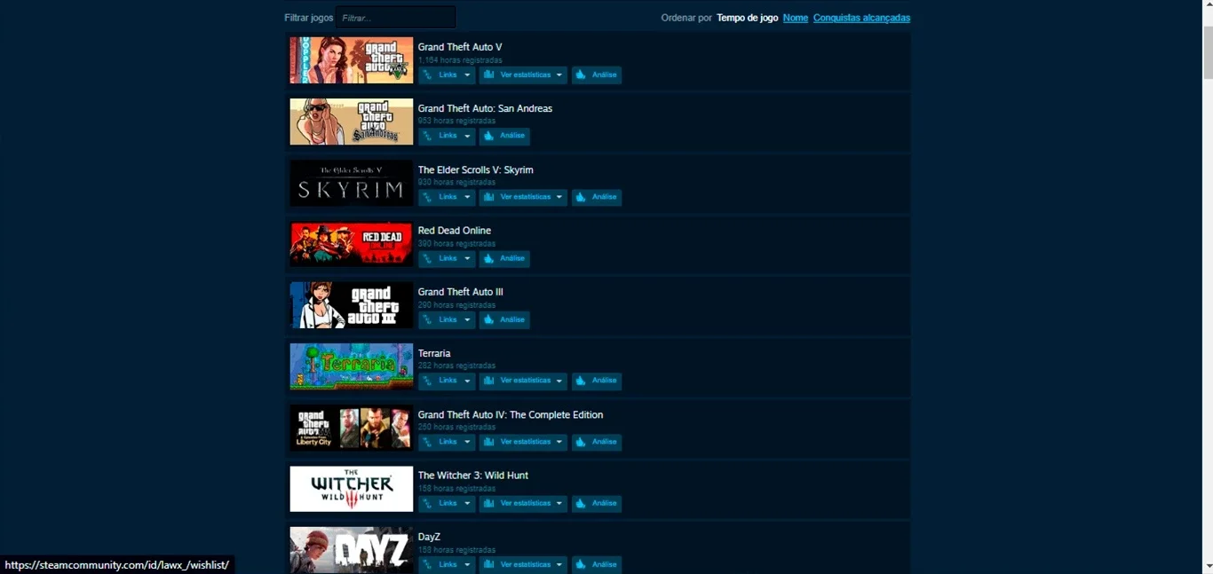Open Links dropdown for Red Dead Online

tap(447, 259)
